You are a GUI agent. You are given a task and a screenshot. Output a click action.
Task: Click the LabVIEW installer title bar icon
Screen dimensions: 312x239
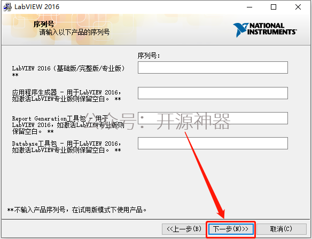coord(7,7)
